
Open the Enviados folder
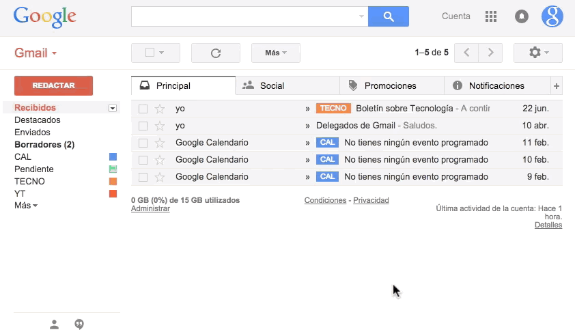click(32, 132)
